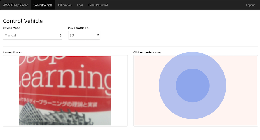The width and height of the screenshot is (260, 140).
Task: Click the arrow icon on Driving Mode select
Action: click(60, 35)
